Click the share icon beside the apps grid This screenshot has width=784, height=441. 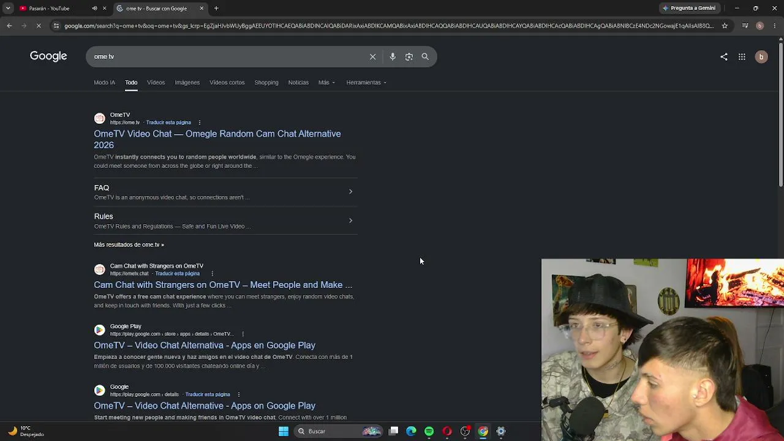[x=724, y=57]
